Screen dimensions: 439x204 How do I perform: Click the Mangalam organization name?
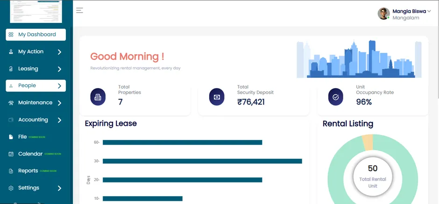tap(406, 18)
